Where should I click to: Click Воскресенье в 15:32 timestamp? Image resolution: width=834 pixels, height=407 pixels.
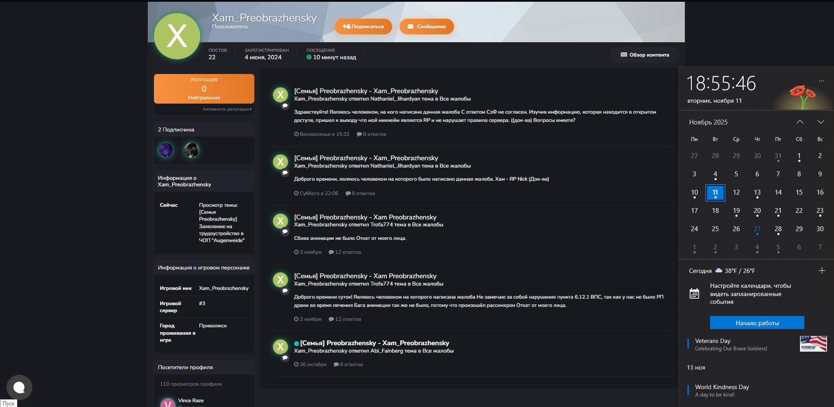coord(322,134)
